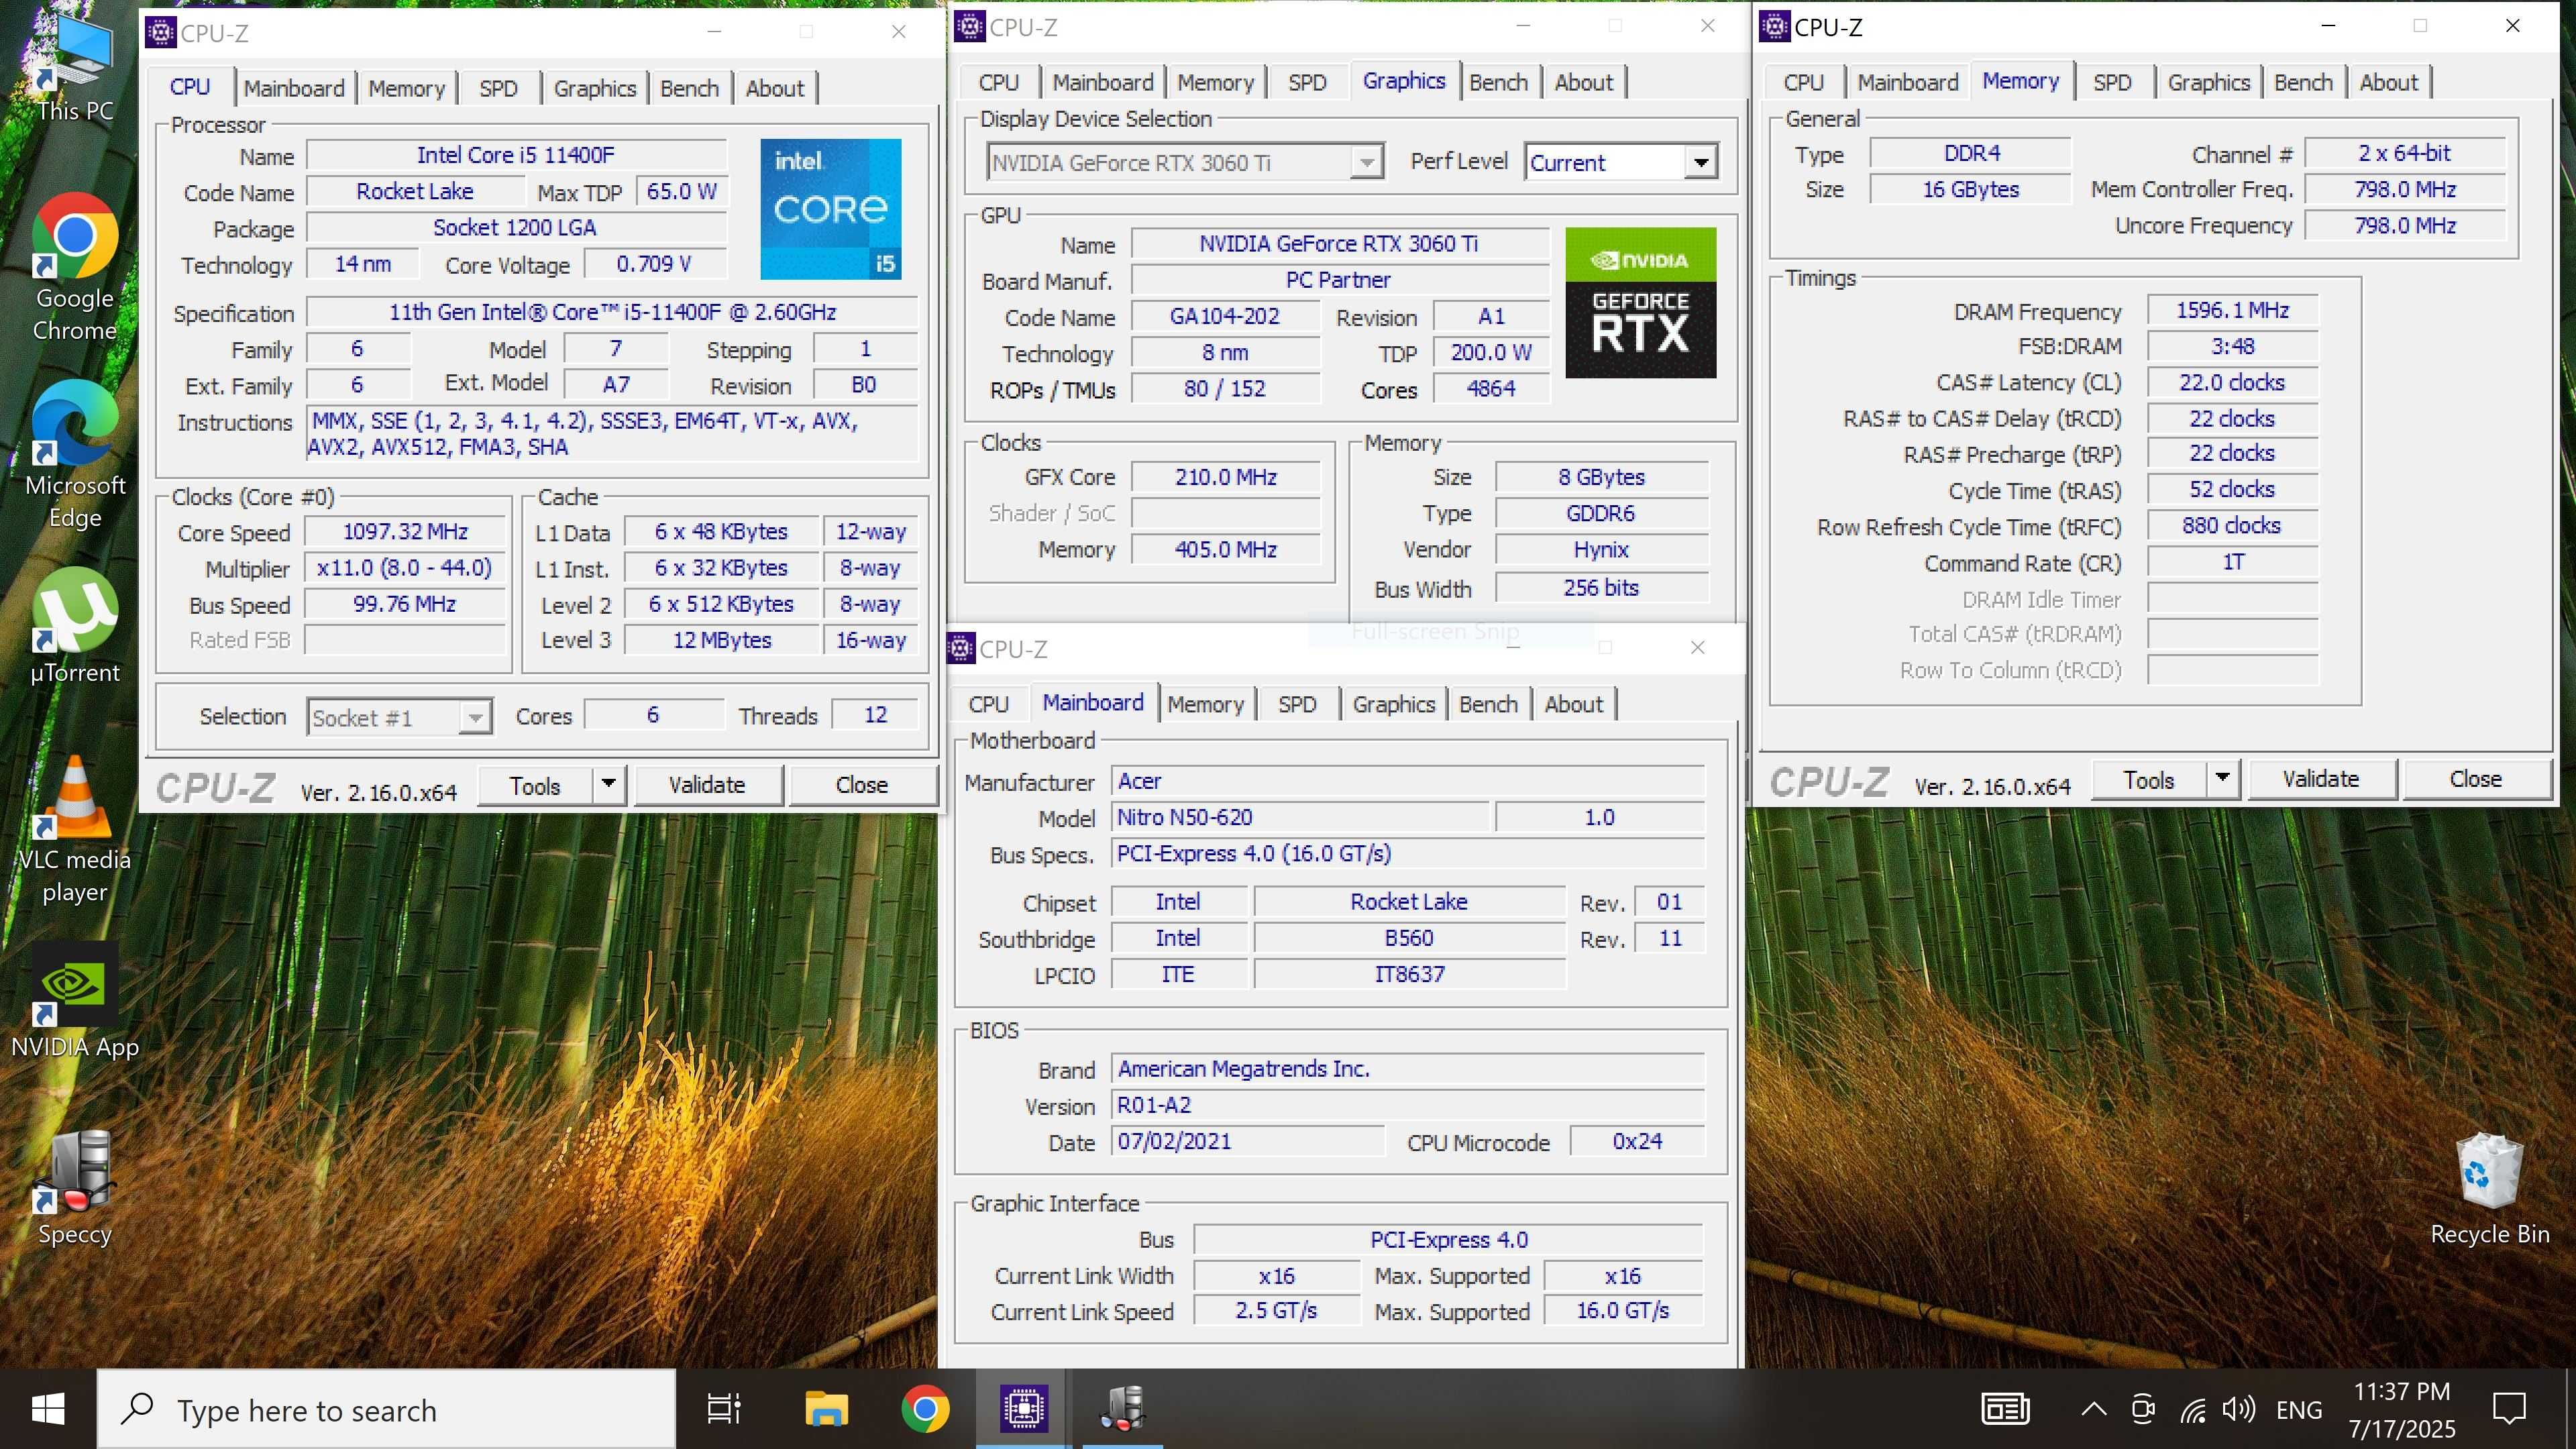Open NVIDIA App desktop shortcut

tap(75, 1000)
